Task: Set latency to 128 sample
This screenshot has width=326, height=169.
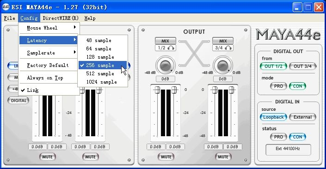Action: click(x=103, y=57)
